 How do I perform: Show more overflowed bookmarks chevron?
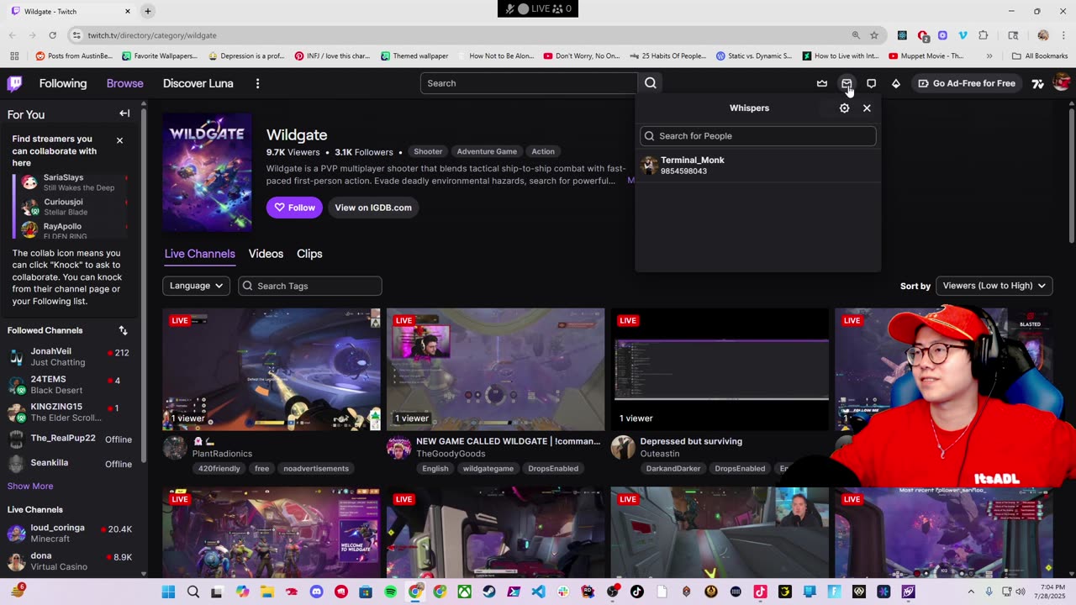(x=989, y=56)
